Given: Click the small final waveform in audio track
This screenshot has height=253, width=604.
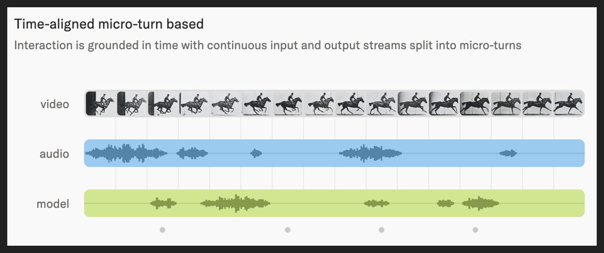Looking at the screenshot, I should pyautogui.click(x=508, y=153).
